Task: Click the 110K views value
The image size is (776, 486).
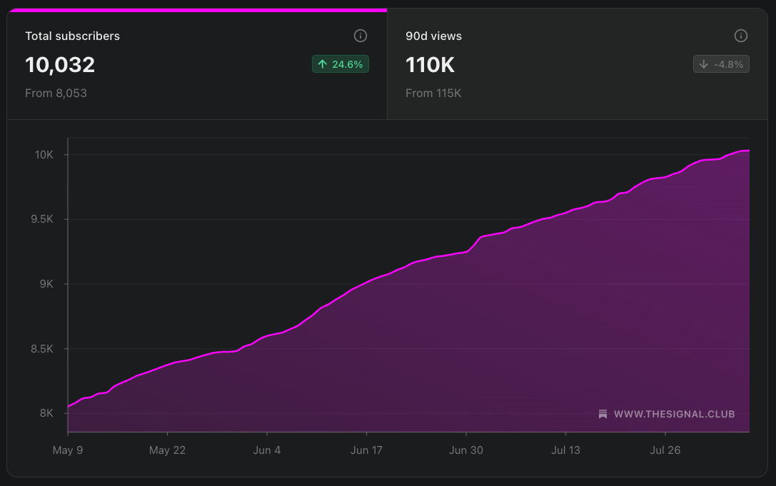Action: click(430, 65)
